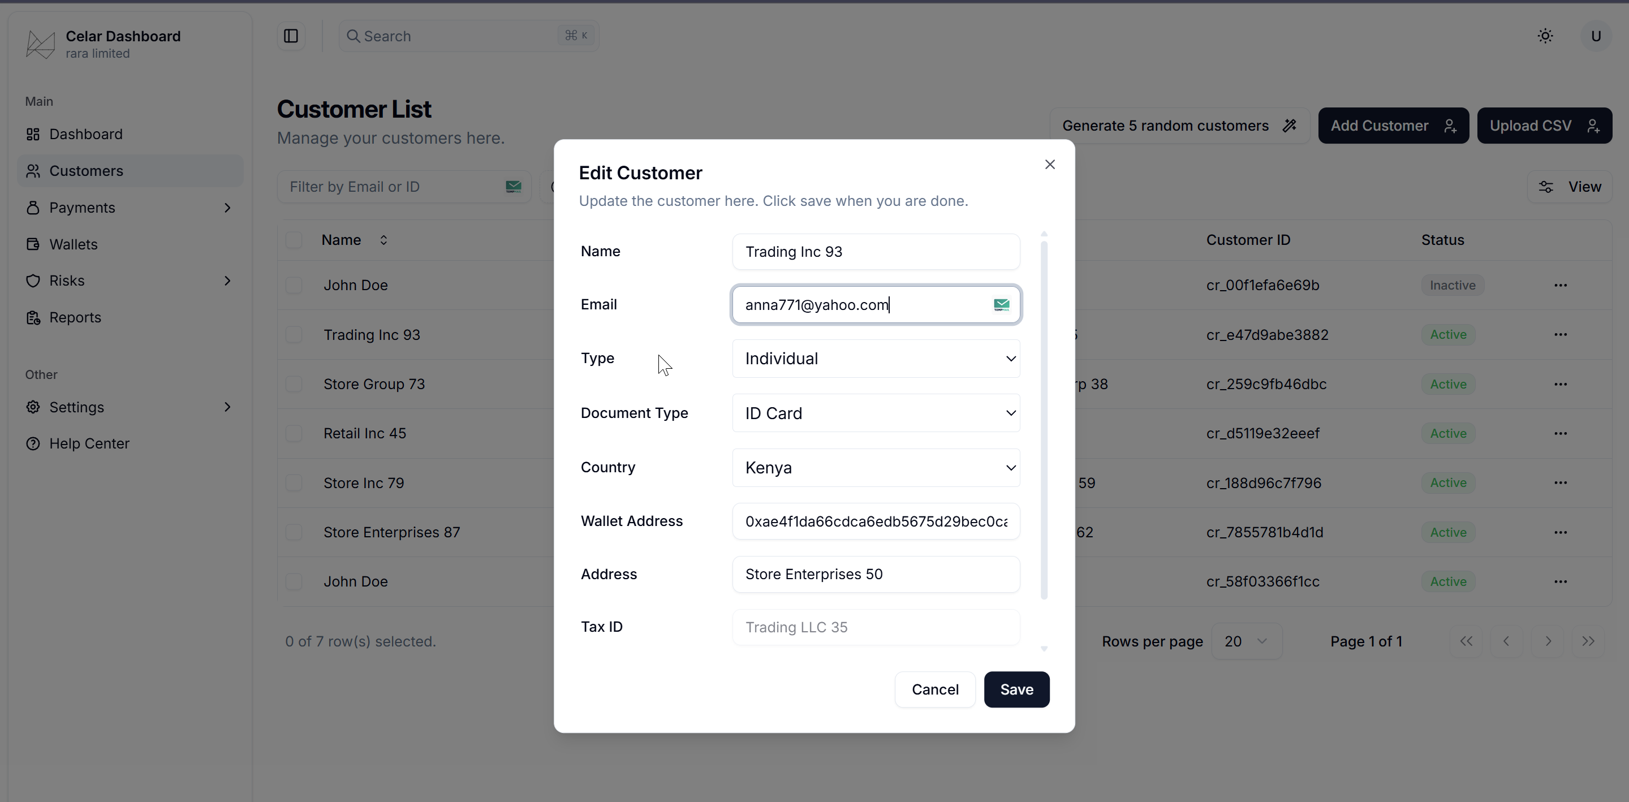Open row actions for Retail Inc 45

point(1560,433)
